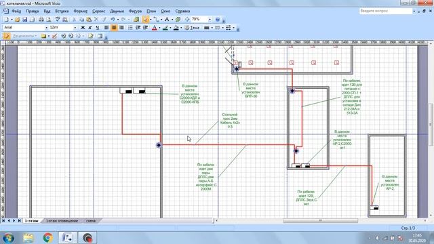Toggle bulleted list

[x=130, y=27]
